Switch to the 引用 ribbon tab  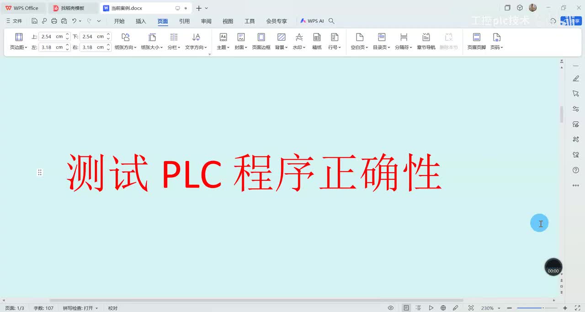click(x=184, y=21)
